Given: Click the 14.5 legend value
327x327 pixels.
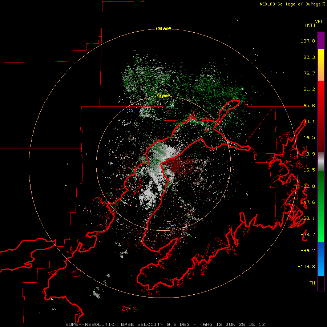Looking at the screenshot, I should (x=309, y=138).
